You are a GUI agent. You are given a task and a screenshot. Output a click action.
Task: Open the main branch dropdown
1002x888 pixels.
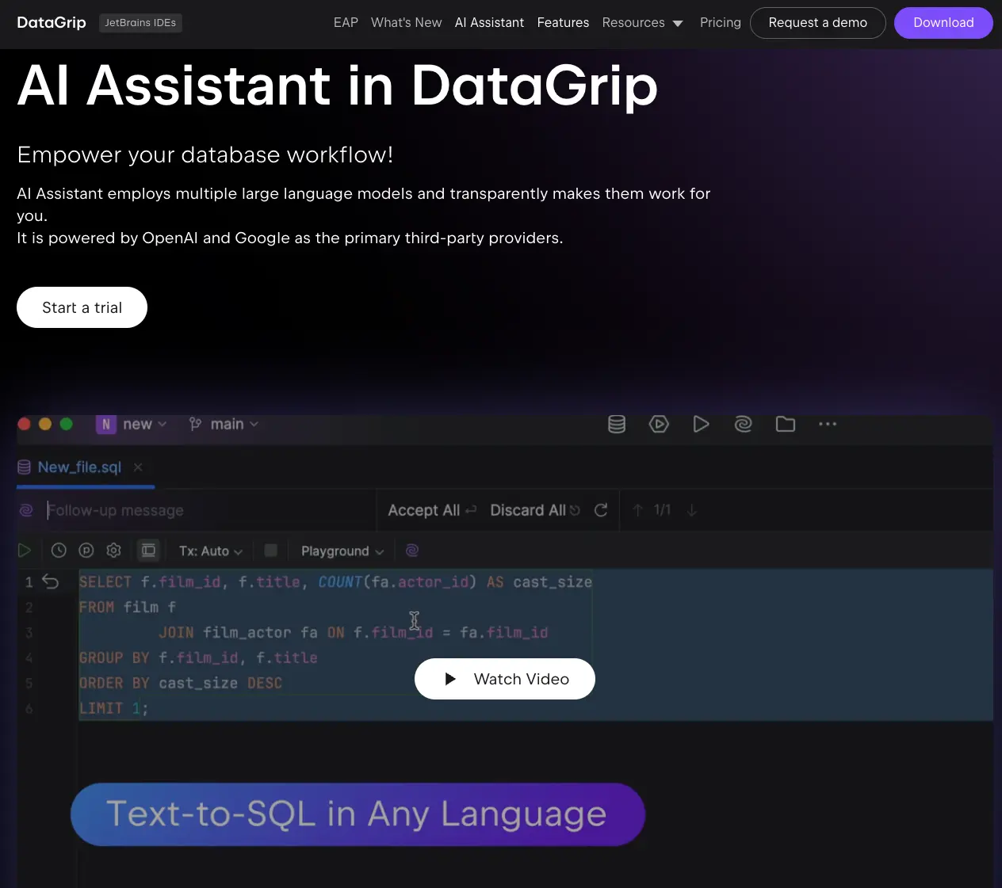click(223, 424)
